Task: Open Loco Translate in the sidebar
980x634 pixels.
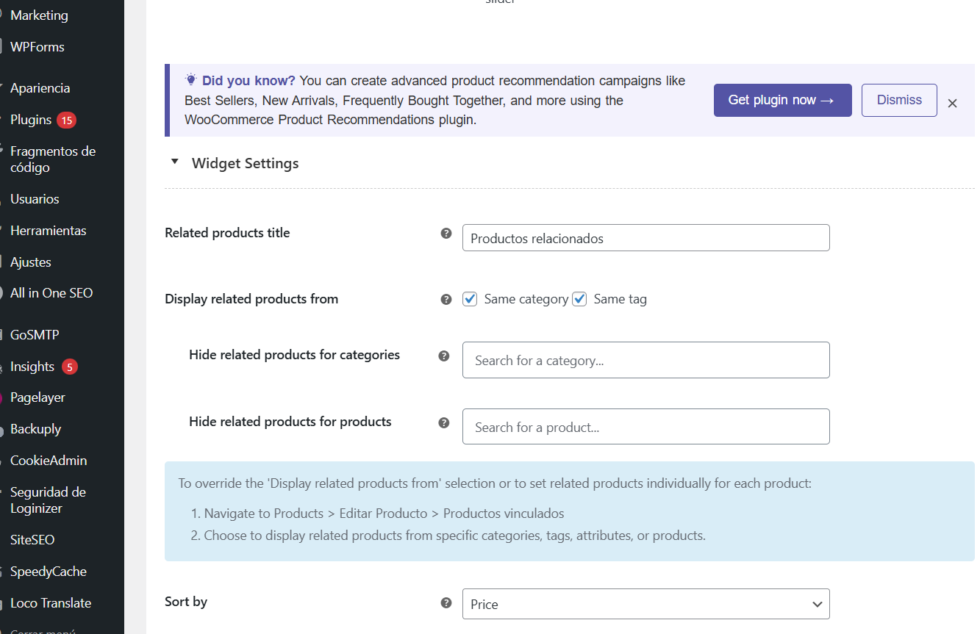Action: pyautogui.click(x=51, y=603)
